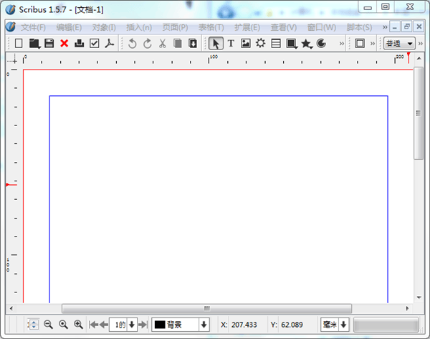Viewport: 430px width, 339px height.
Task: Open the image quality dropdown labeled 普通
Action: tap(399, 44)
